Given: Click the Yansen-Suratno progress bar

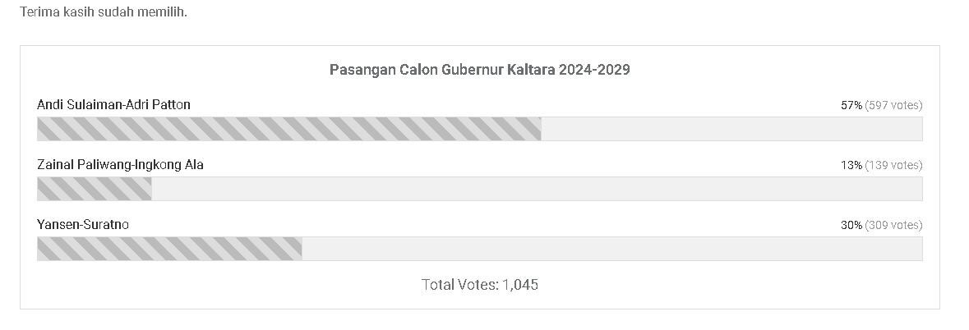Looking at the screenshot, I should pos(479,249).
